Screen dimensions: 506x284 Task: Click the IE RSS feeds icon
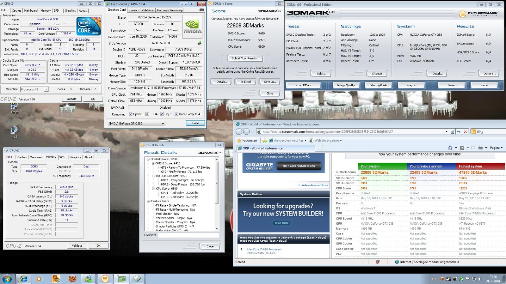coord(462,148)
